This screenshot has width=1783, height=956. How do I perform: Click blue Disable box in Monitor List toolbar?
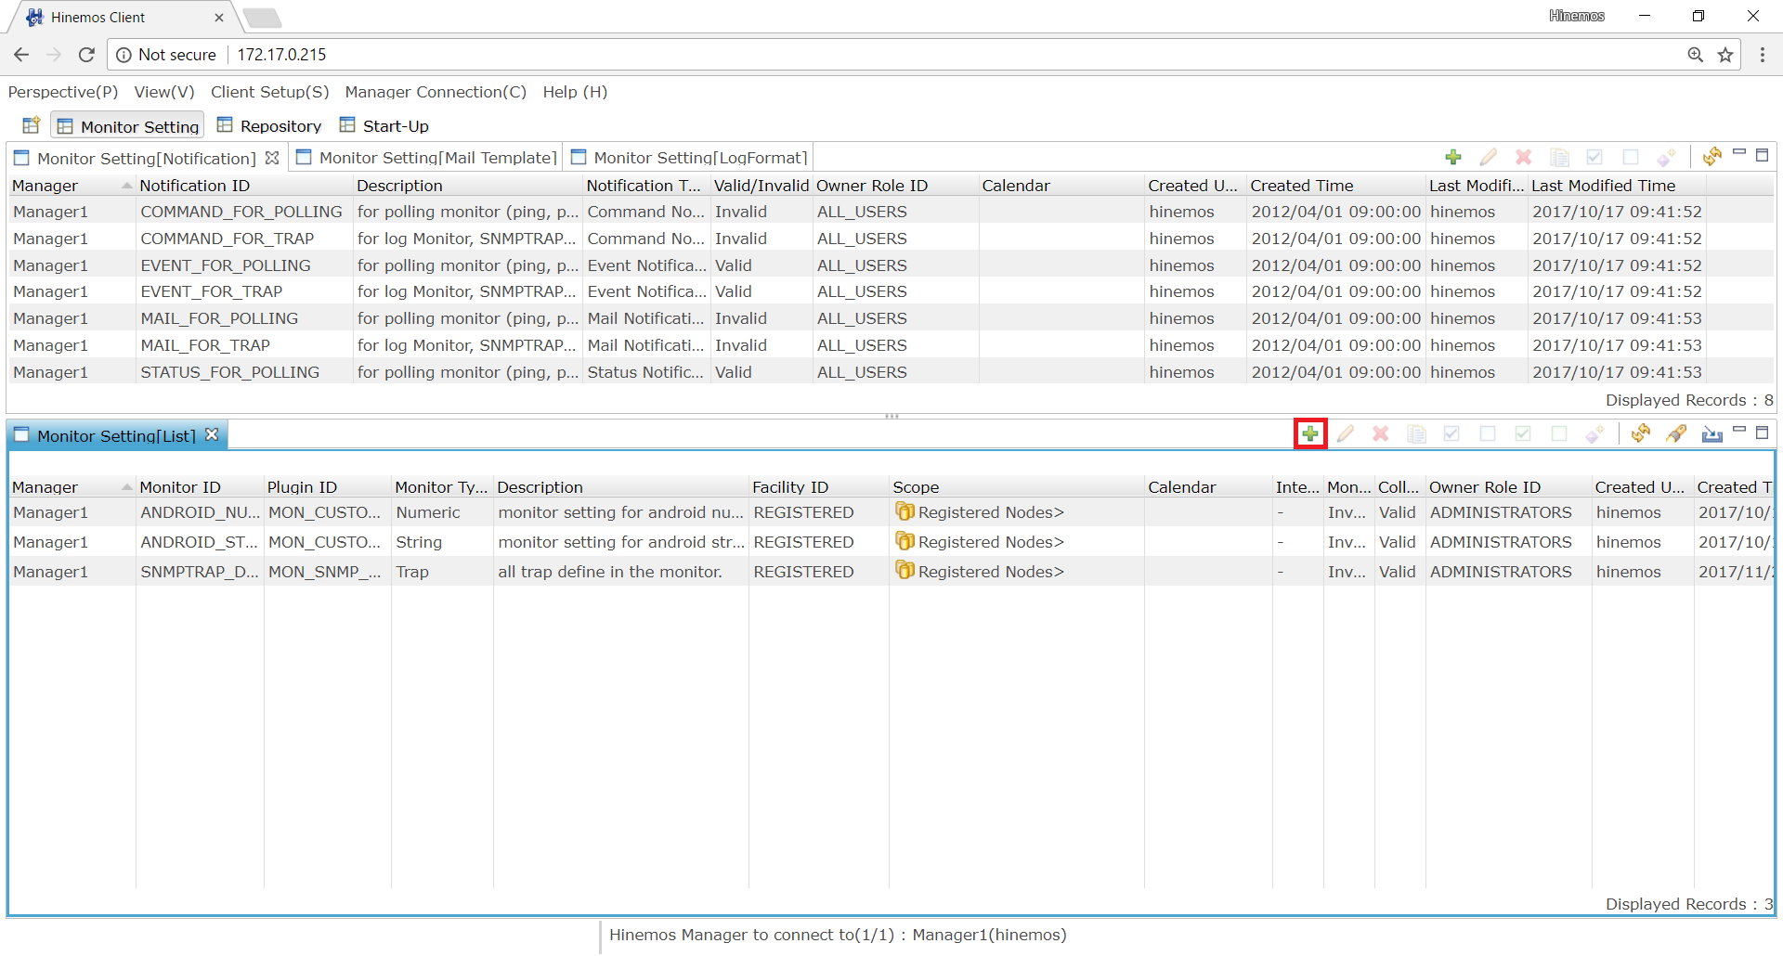(x=1487, y=433)
